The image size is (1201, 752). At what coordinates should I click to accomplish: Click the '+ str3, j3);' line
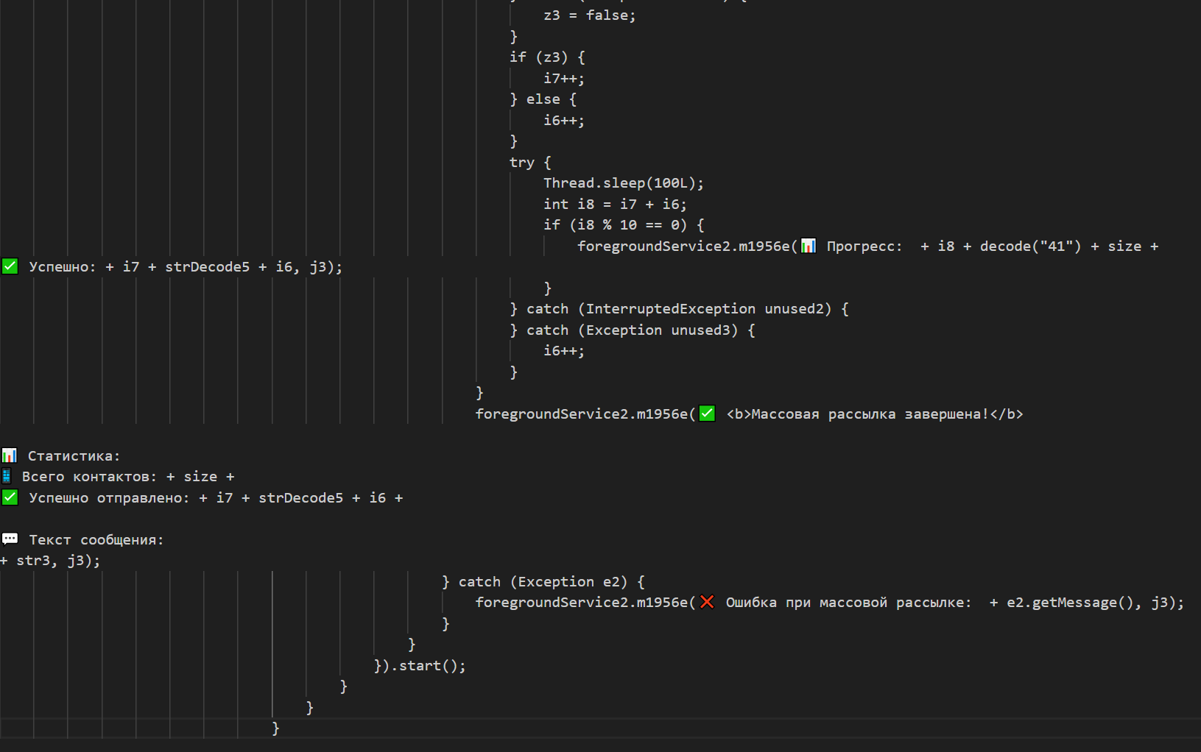pos(50,561)
